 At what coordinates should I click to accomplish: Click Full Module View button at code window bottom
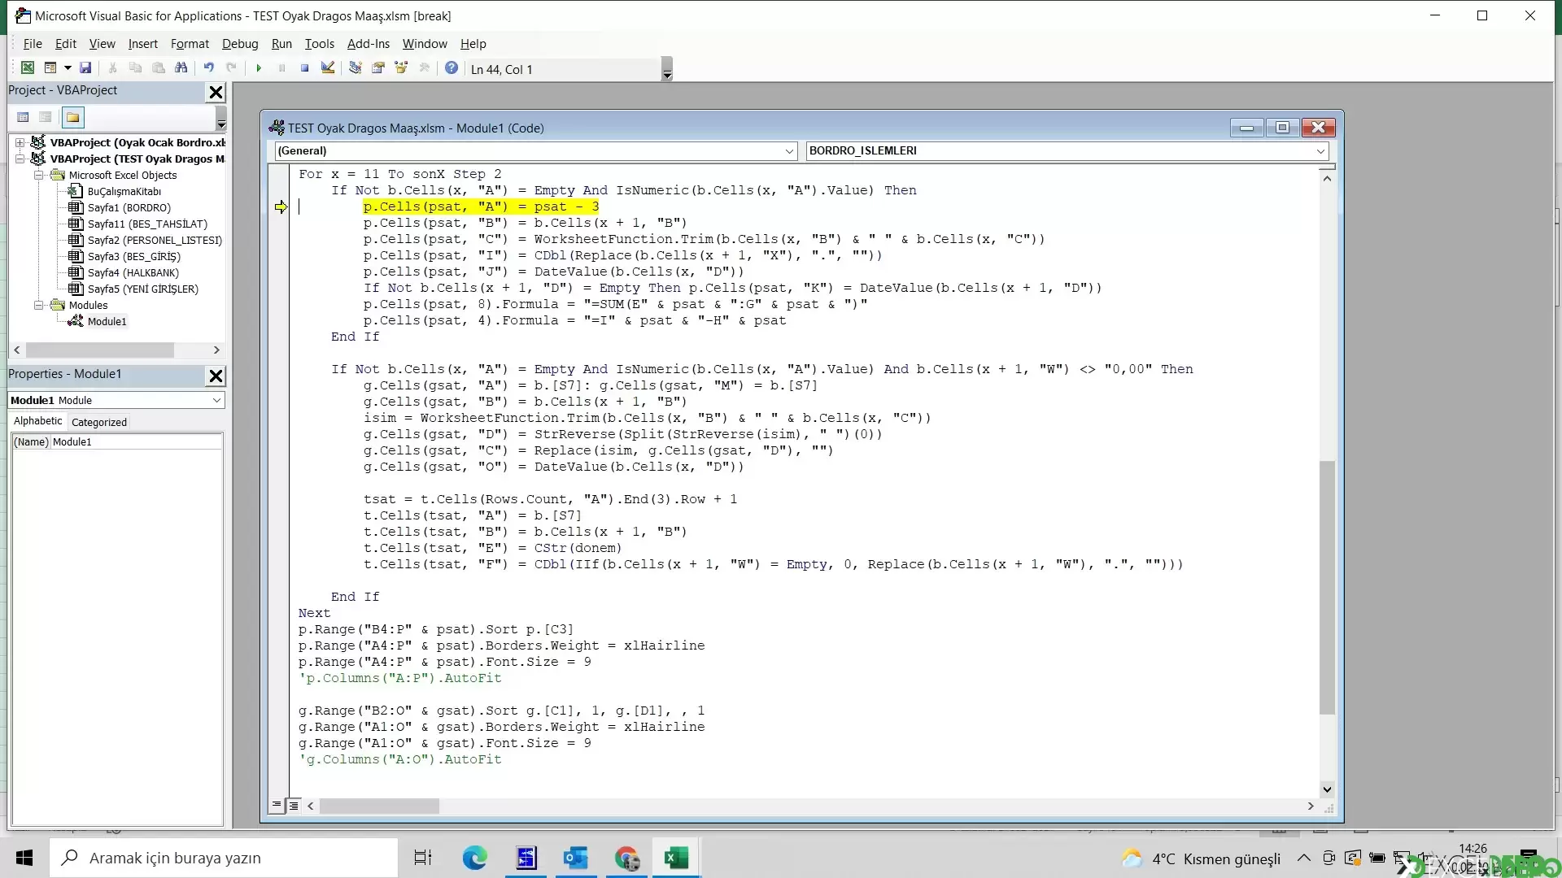294,806
